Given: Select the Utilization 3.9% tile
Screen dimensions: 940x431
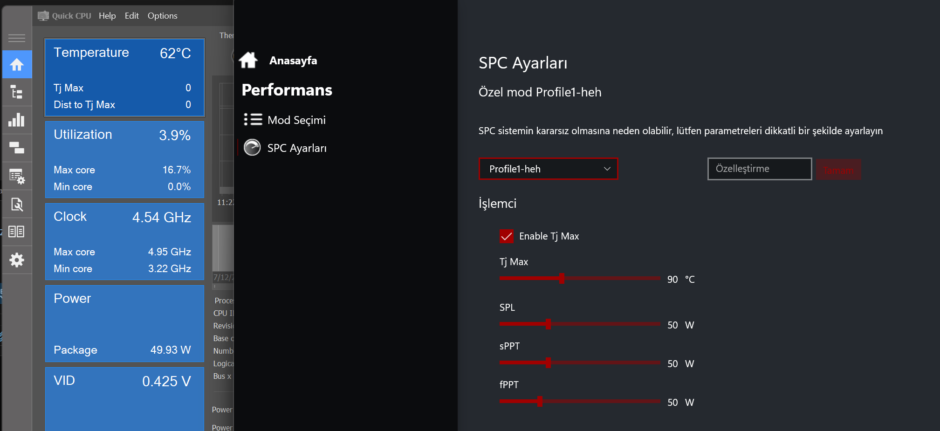Looking at the screenshot, I should tap(124, 160).
